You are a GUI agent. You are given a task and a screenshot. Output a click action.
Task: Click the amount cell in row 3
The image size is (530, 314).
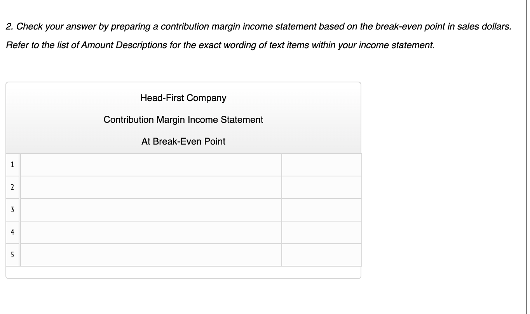coord(321,209)
